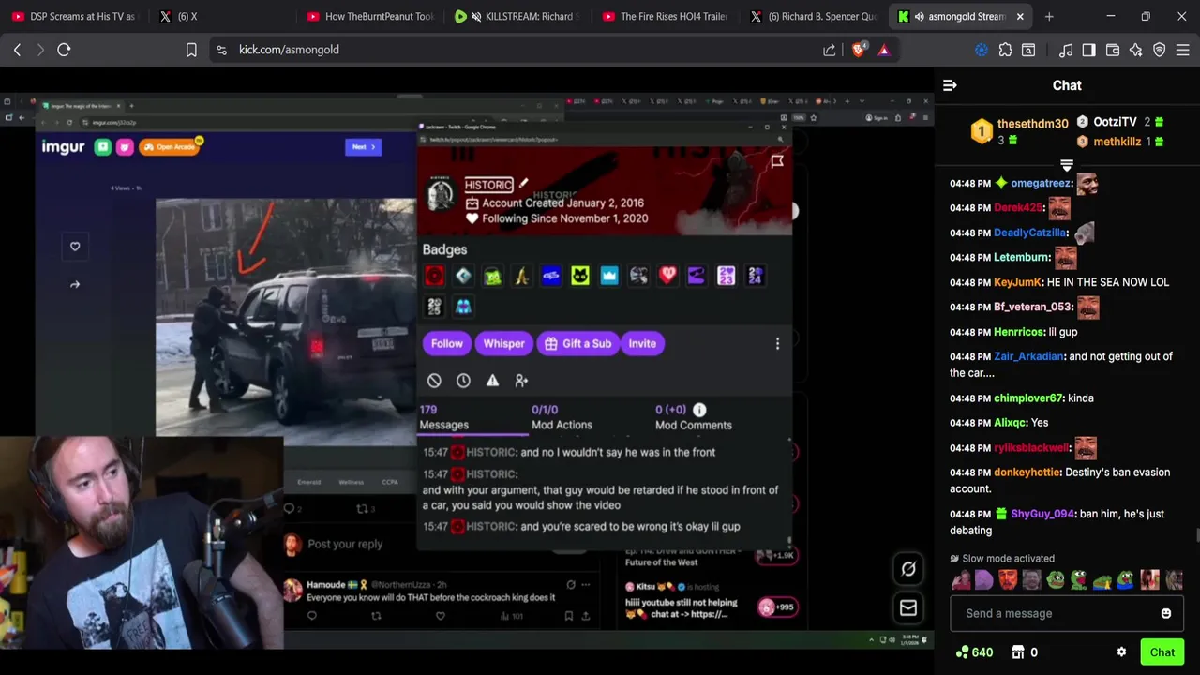
Task: Switch to The Fire Rises HOI4 Trailer tab
Action: coord(666,16)
